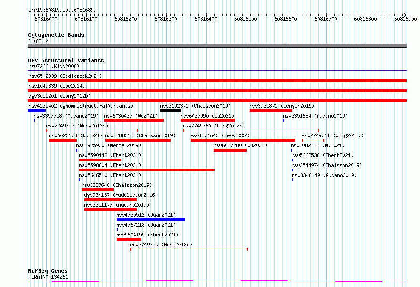
Task: Click the Cytogenetic Bands track title
Action: click(x=56, y=35)
